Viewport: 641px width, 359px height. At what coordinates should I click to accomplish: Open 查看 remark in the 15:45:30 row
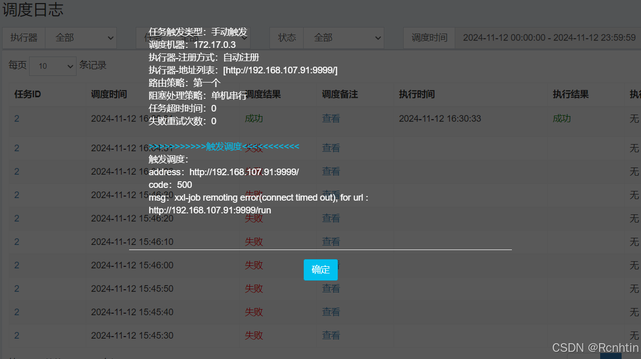pyautogui.click(x=331, y=335)
